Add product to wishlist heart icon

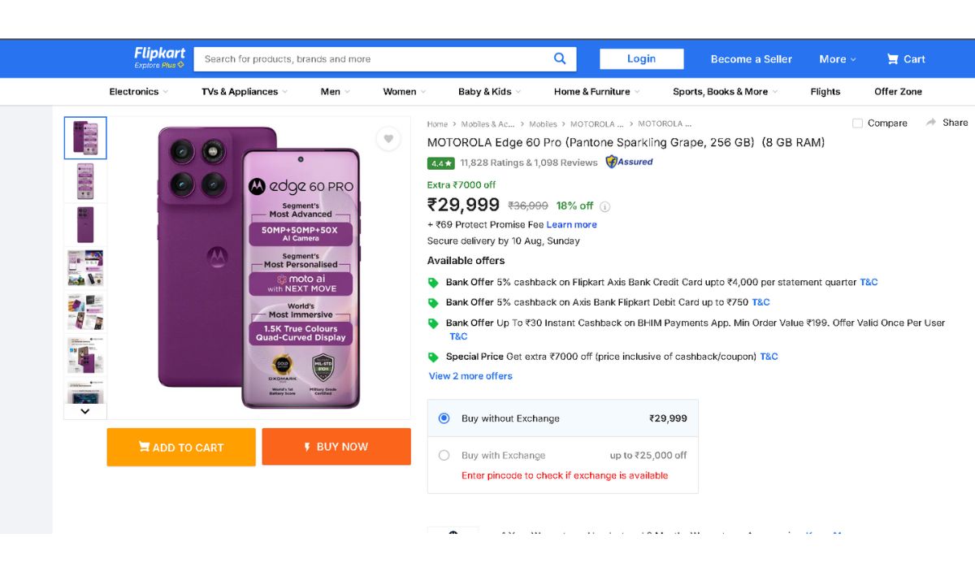tap(388, 139)
